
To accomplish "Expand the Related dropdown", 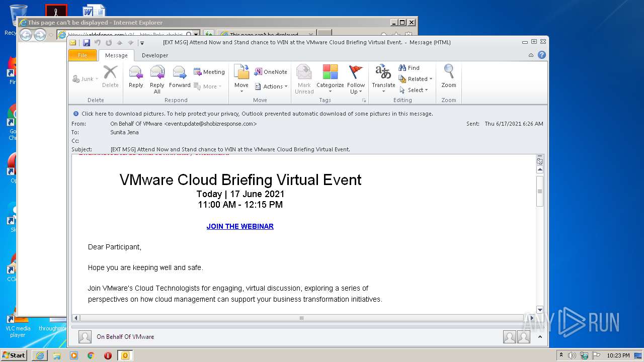I will click(x=416, y=79).
